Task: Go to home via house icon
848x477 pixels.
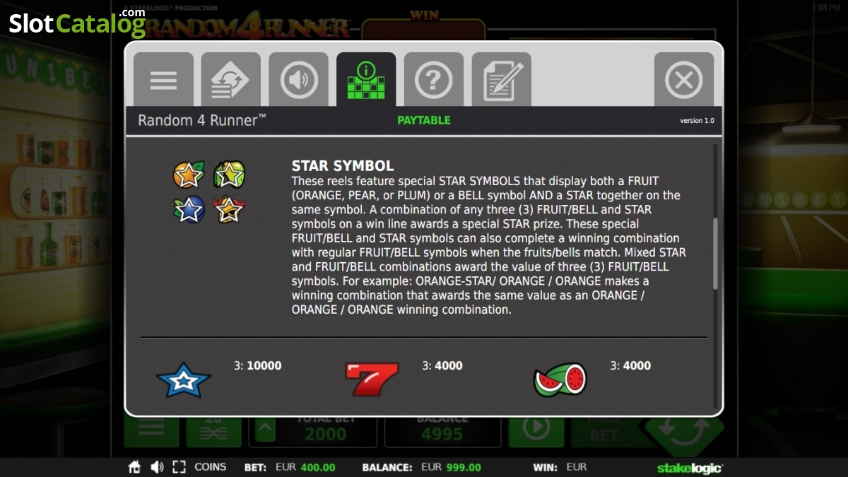Action: [x=134, y=467]
